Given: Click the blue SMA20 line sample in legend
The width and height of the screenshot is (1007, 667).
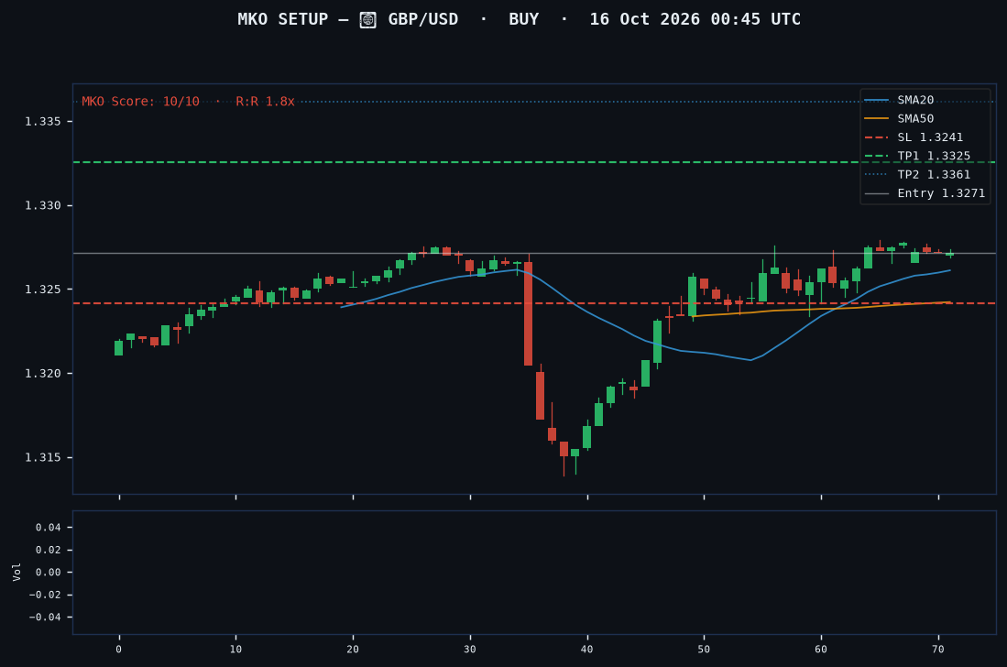Looking at the screenshot, I should [877, 100].
